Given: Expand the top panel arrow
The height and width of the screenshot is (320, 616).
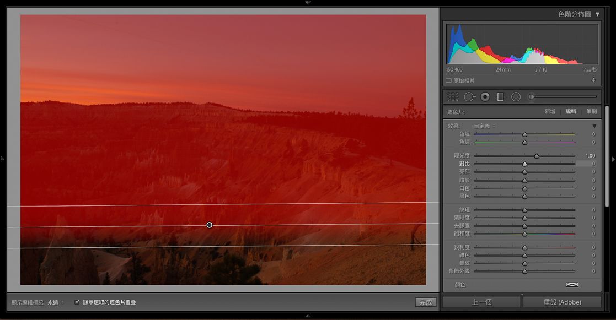Looking at the screenshot, I should [x=308, y=2].
